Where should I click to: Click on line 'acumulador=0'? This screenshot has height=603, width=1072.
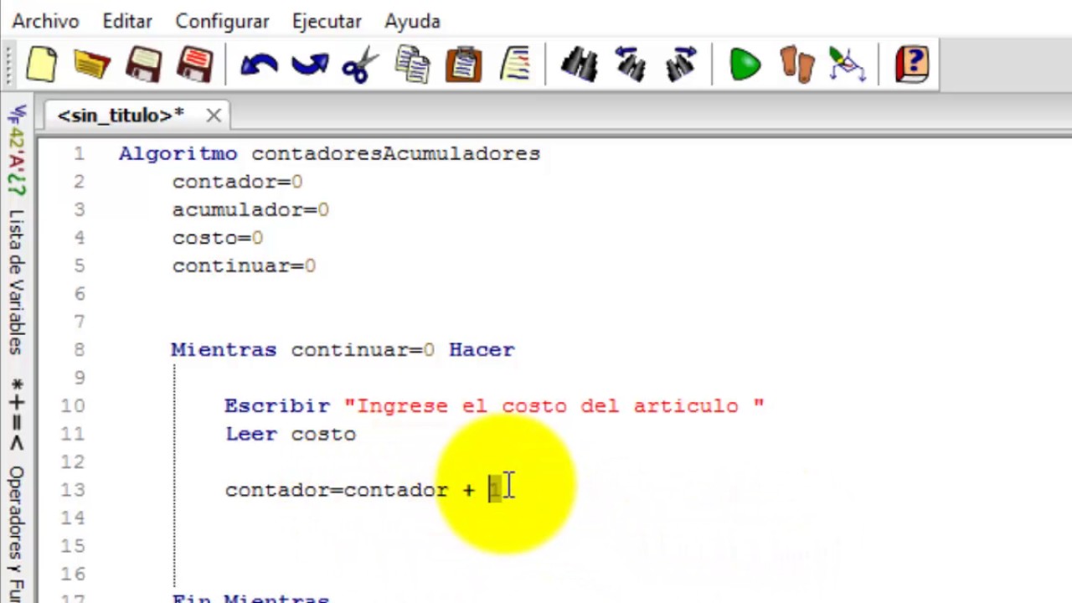250,210
